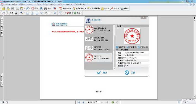Viewport: 196px width, 104px height.
Task: Select the 演示私章 signature entry
Action: [99, 48]
